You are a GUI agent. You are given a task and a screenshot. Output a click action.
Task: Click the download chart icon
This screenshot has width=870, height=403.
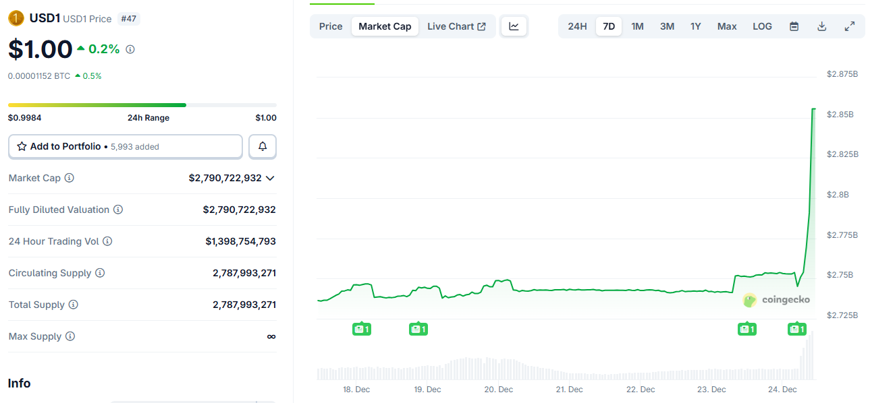pos(822,26)
